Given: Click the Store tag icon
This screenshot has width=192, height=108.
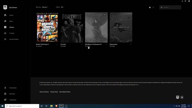Looking at the screenshot, I should 5,21.
